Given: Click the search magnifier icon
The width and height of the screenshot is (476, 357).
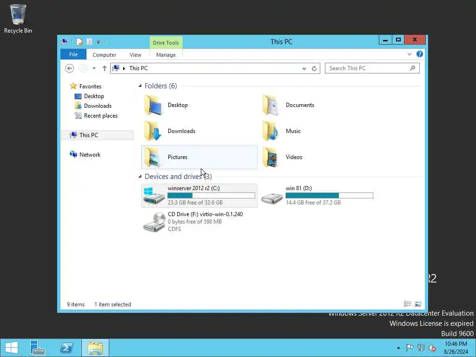Looking at the screenshot, I should click(412, 68).
